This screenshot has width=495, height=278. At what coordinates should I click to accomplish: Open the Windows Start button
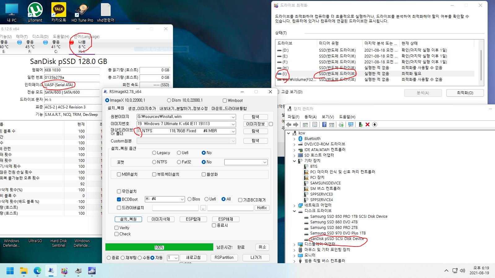10,271
